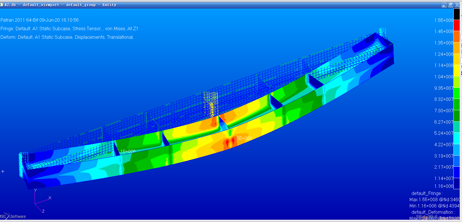Click the Fringe von Mises title line
The width and height of the screenshot is (462, 222).
tap(69, 28)
